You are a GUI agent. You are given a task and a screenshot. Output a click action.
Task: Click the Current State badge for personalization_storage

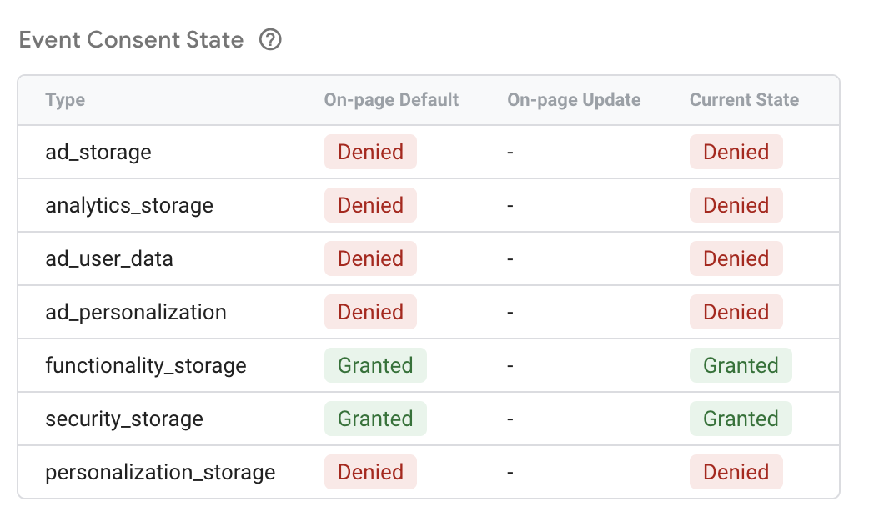pos(736,472)
